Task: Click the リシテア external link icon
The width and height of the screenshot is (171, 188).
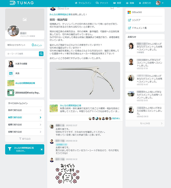Action: coord(129,20)
